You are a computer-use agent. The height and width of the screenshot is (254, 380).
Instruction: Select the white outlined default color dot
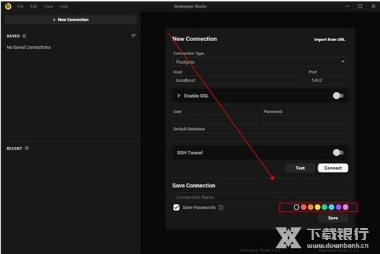296,207
